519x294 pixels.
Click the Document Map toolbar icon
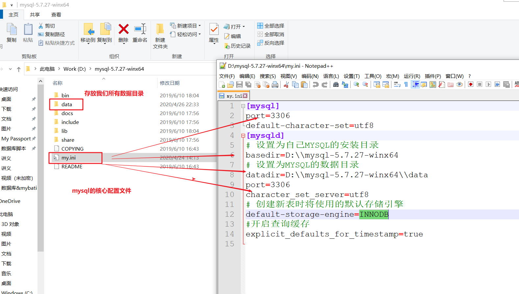pyautogui.click(x=433, y=85)
